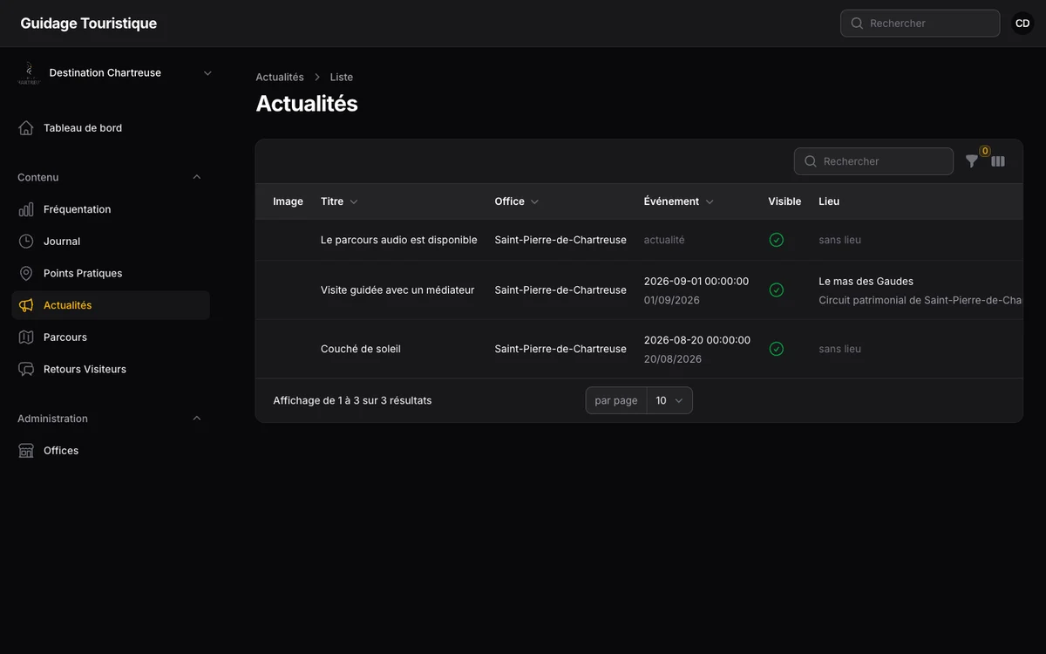The image size is (1046, 654).
Task: Open Offices under Administration
Action: click(x=111, y=451)
